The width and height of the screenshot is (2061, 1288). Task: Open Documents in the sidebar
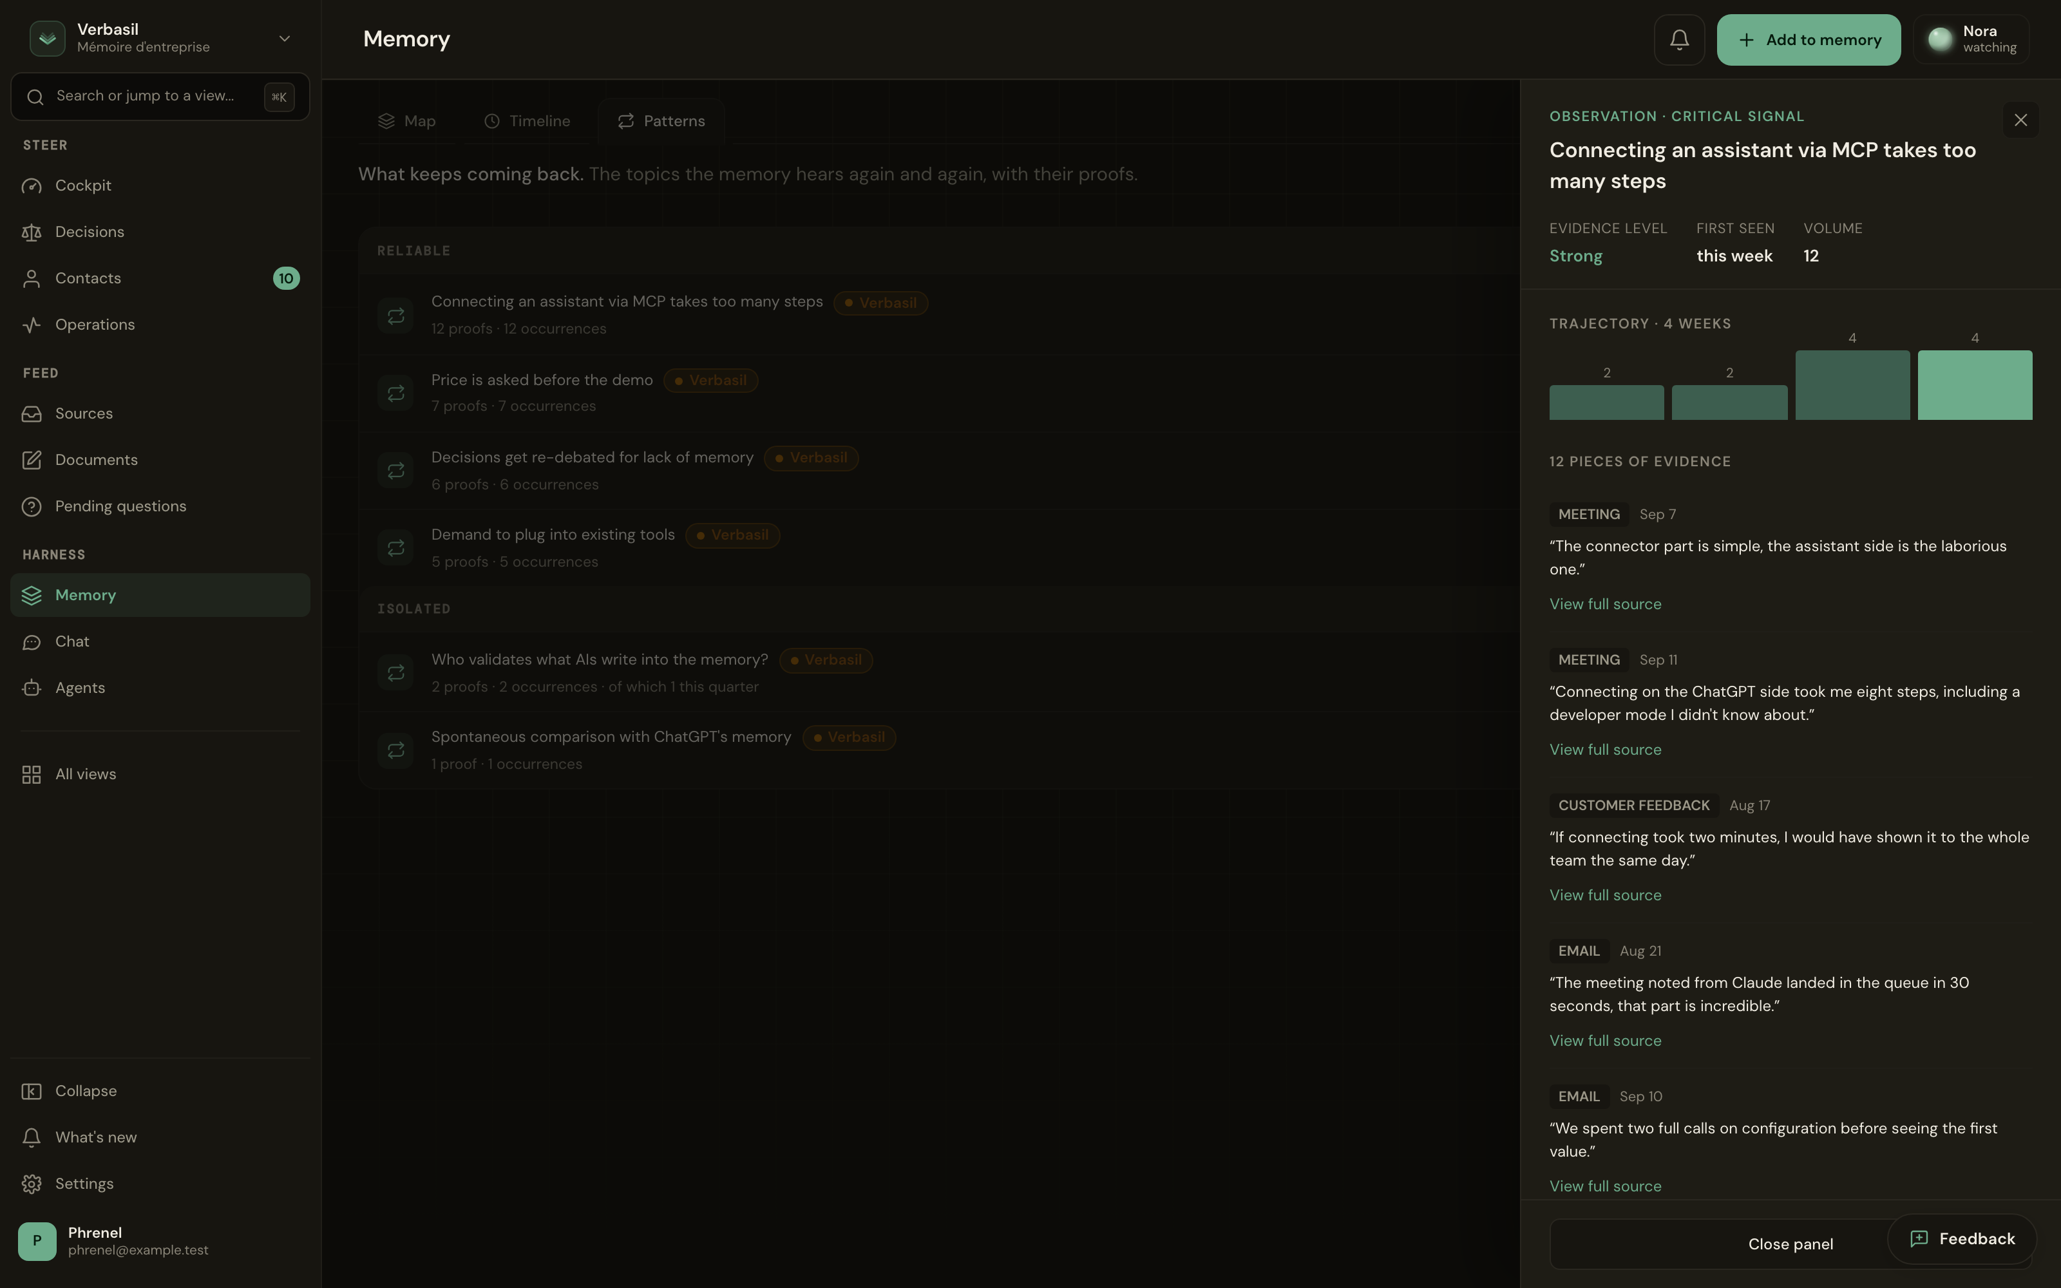[160, 460]
